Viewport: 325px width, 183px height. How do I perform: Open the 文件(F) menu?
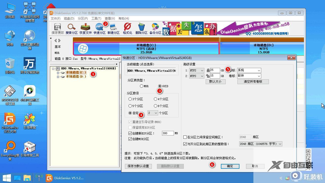click(x=55, y=19)
